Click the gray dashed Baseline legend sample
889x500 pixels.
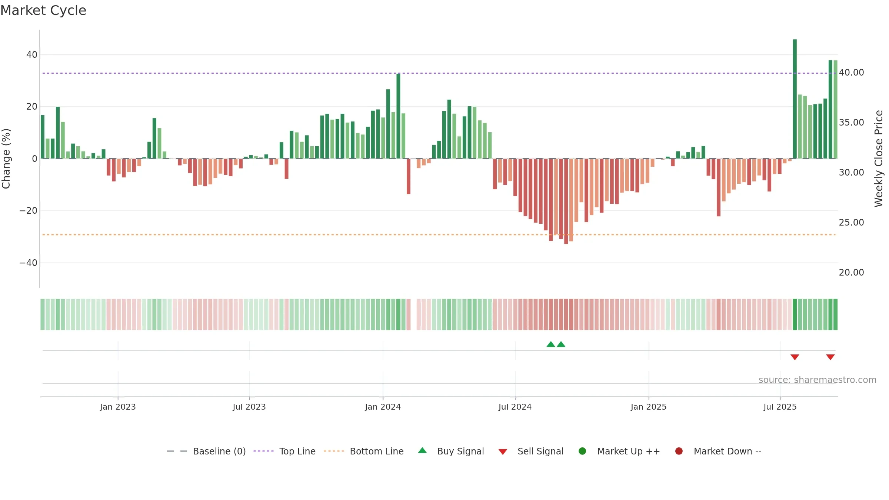(177, 451)
